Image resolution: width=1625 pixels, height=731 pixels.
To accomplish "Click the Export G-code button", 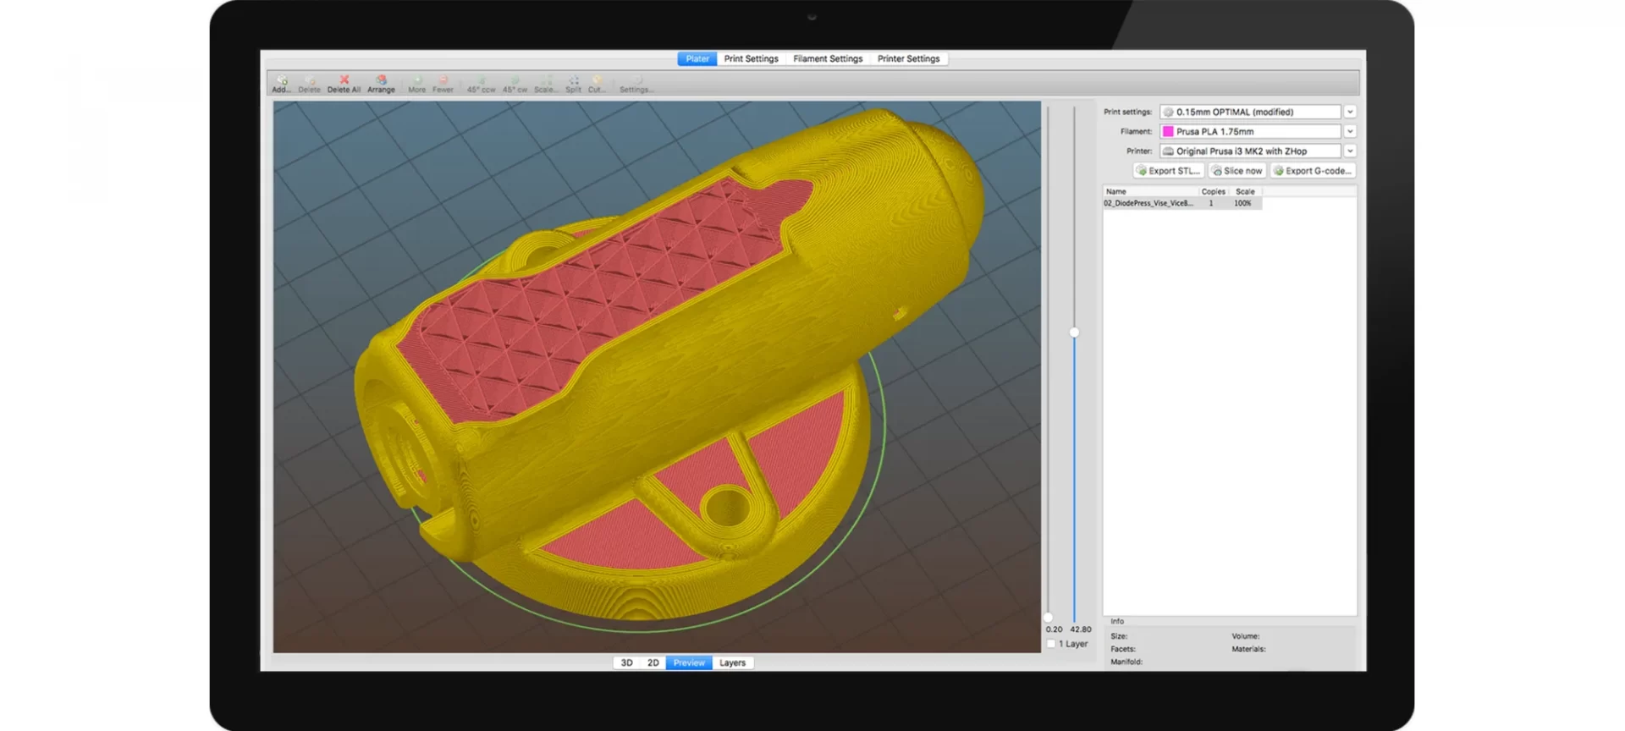I will 1313,171.
